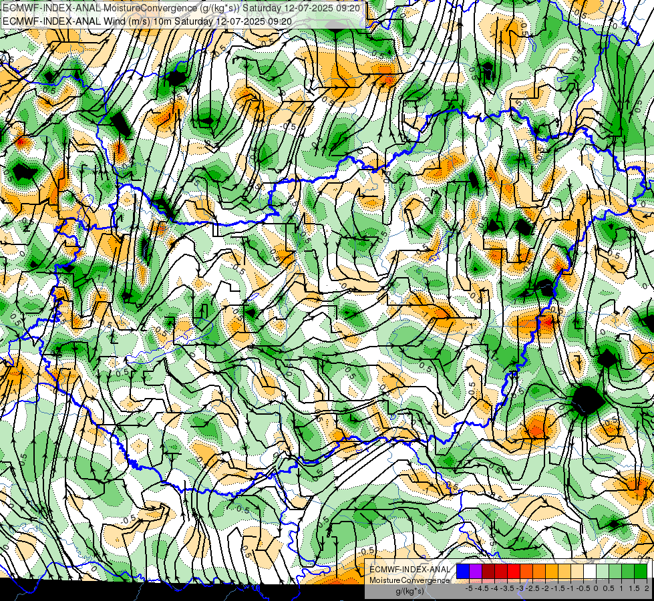Select legend swatch between -4 and -3.5
This screenshot has width=654, height=601.
point(501,572)
